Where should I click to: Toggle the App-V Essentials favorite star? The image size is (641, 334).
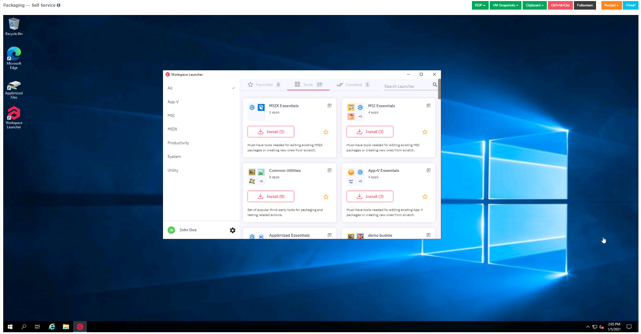click(425, 196)
